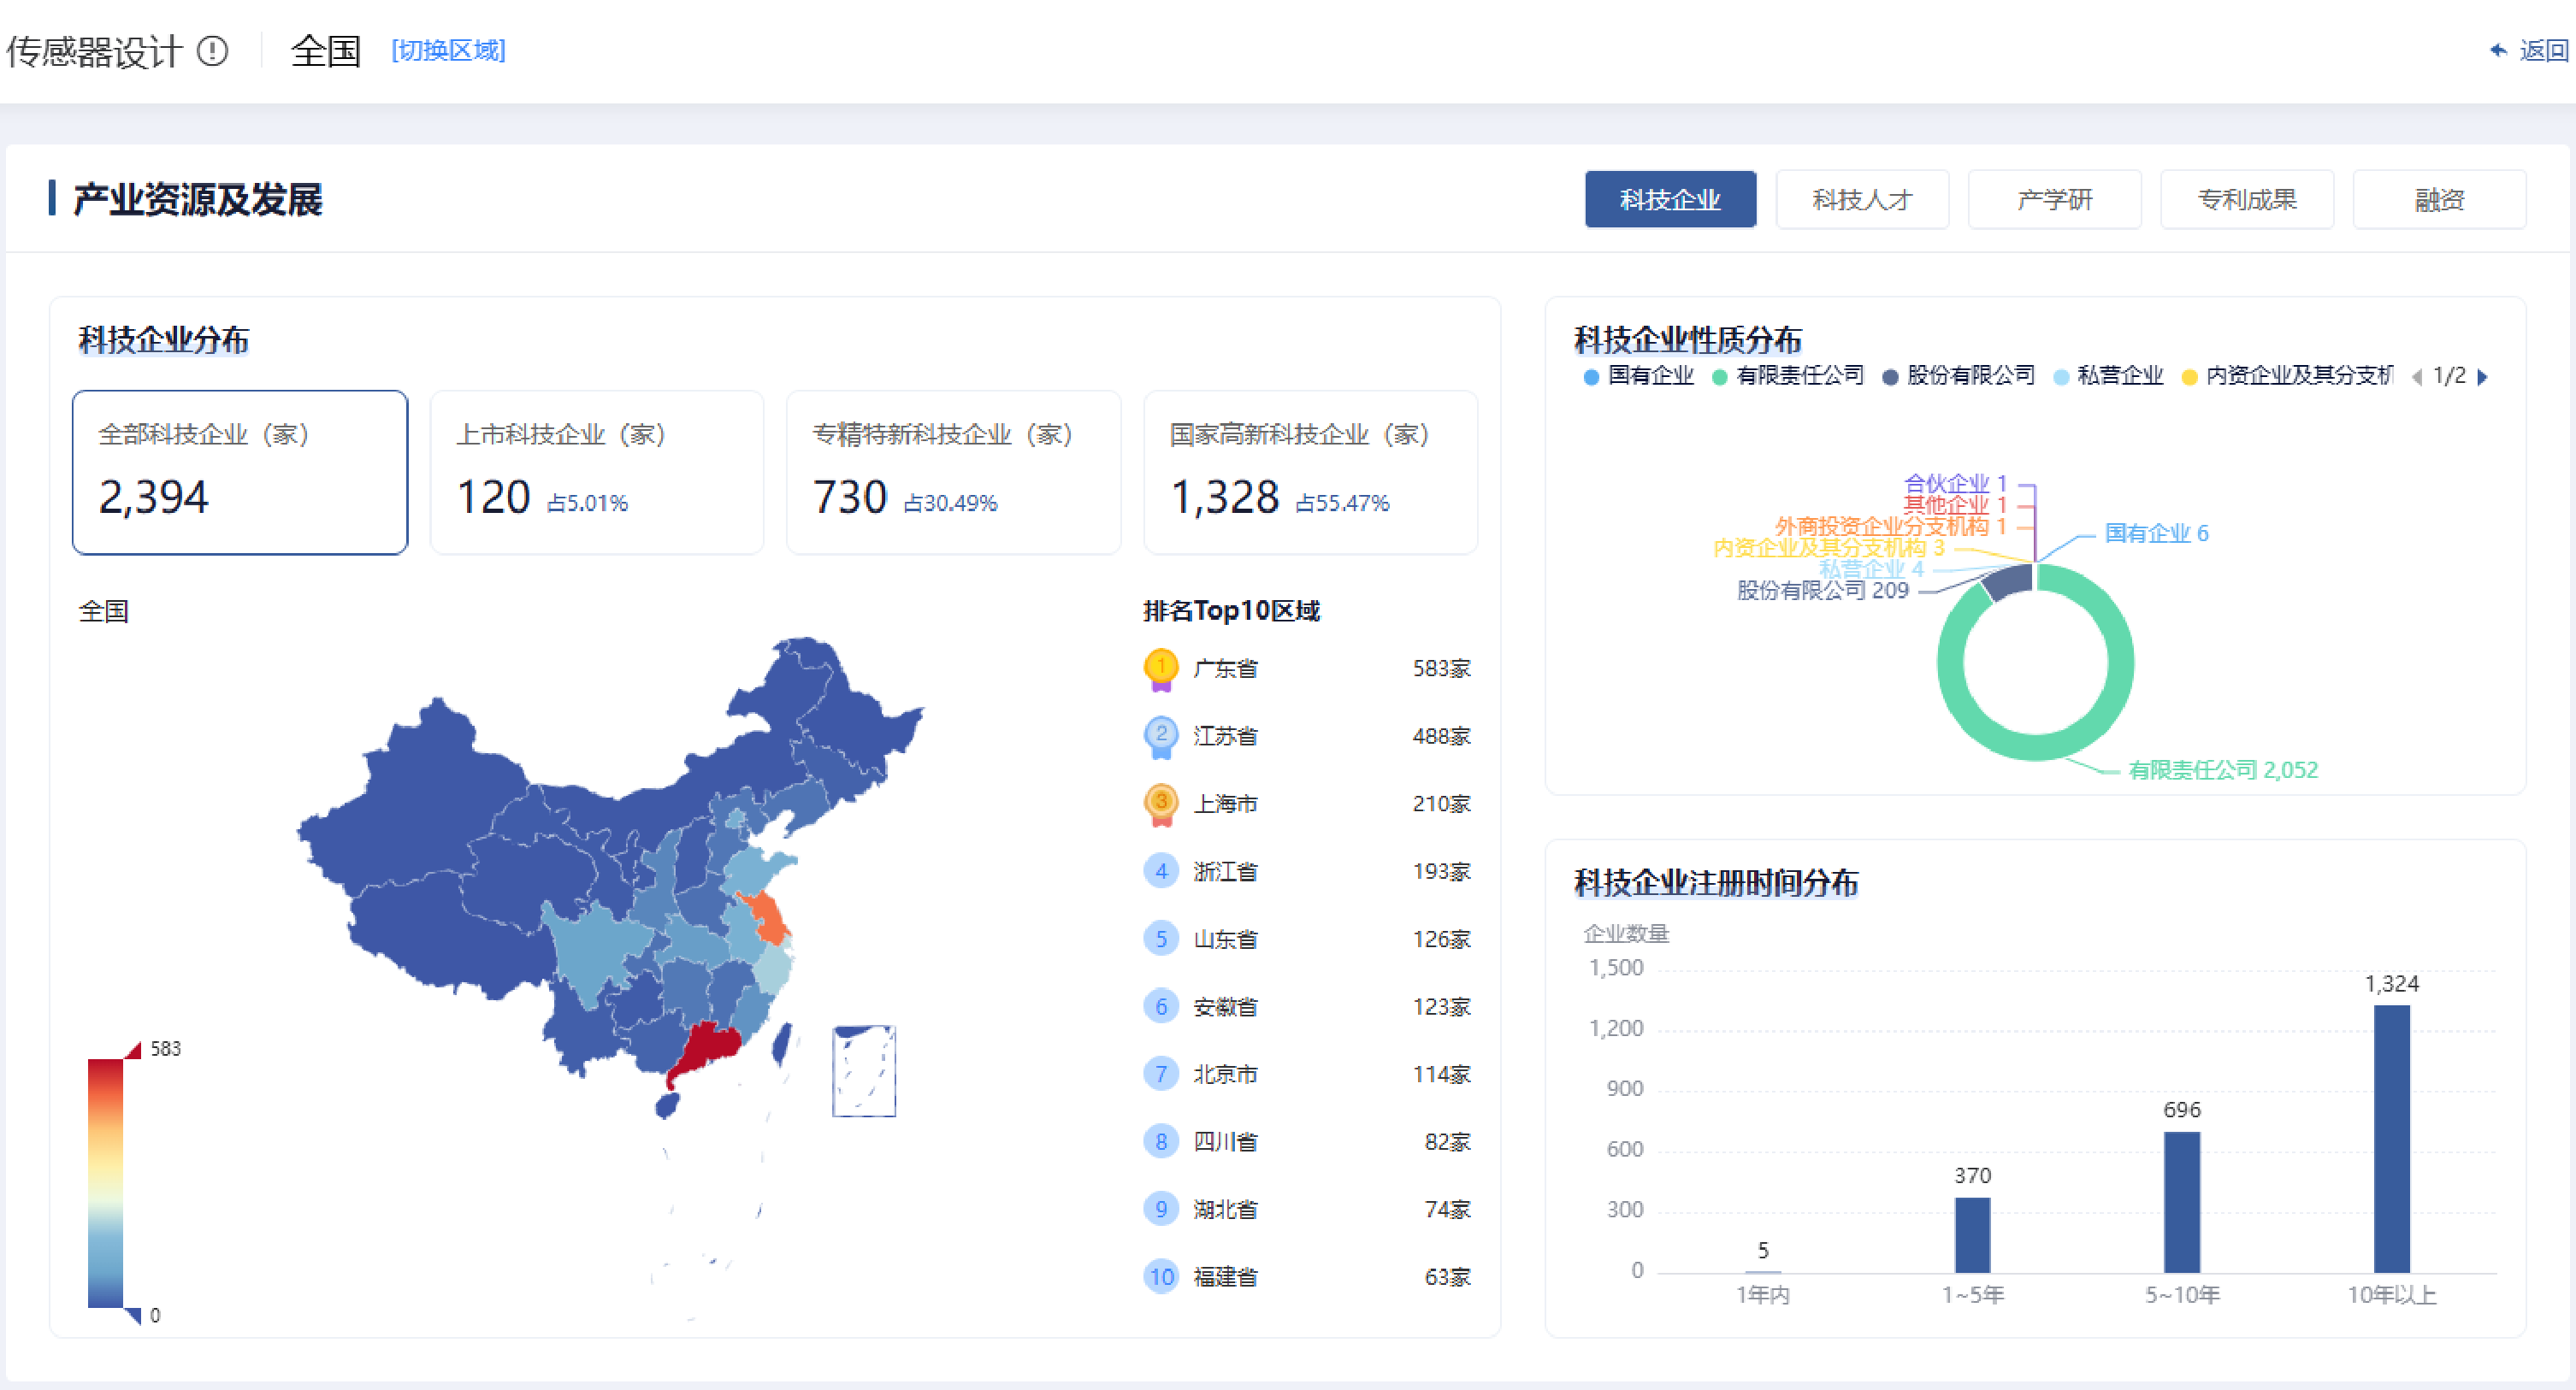Click the 股份有限公司 209 chart label
Image resolution: width=2576 pixels, height=1390 pixels.
(1822, 591)
